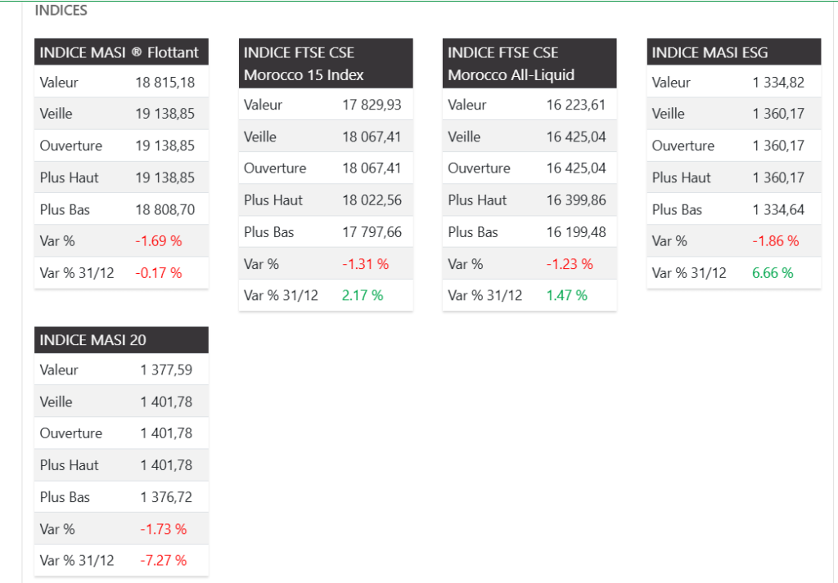
Task: Select MASI 20 Var % 31/12 value -7.27 %
Action: click(x=163, y=561)
